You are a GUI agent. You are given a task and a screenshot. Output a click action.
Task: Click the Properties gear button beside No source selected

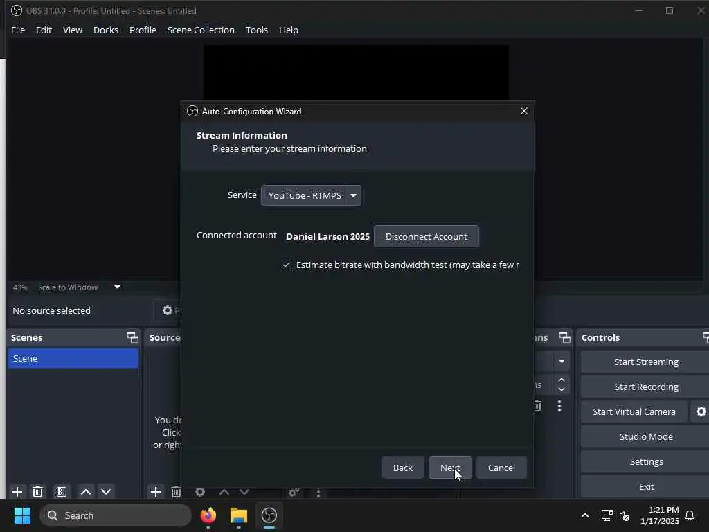tap(168, 310)
